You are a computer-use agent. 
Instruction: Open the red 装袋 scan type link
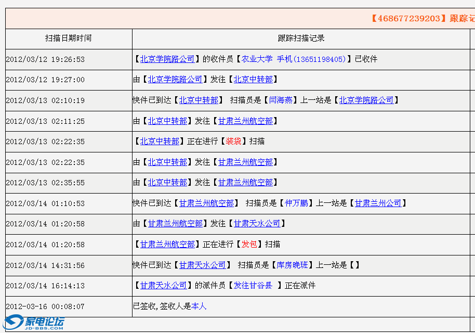232,141
